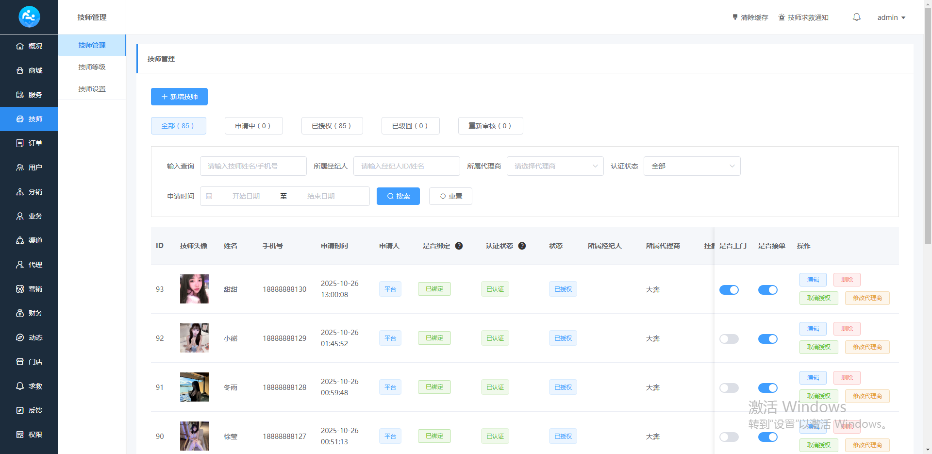Open the 概况 overview home icon
Image resolution: width=932 pixels, height=454 pixels.
click(x=20, y=46)
